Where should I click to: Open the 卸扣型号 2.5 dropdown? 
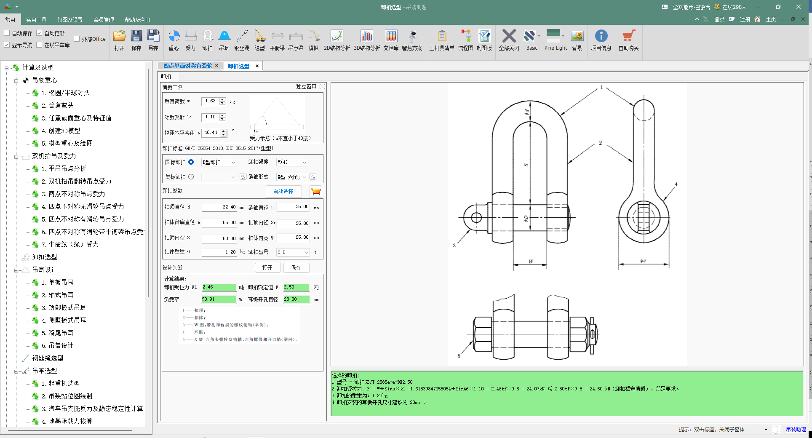[x=293, y=252]
